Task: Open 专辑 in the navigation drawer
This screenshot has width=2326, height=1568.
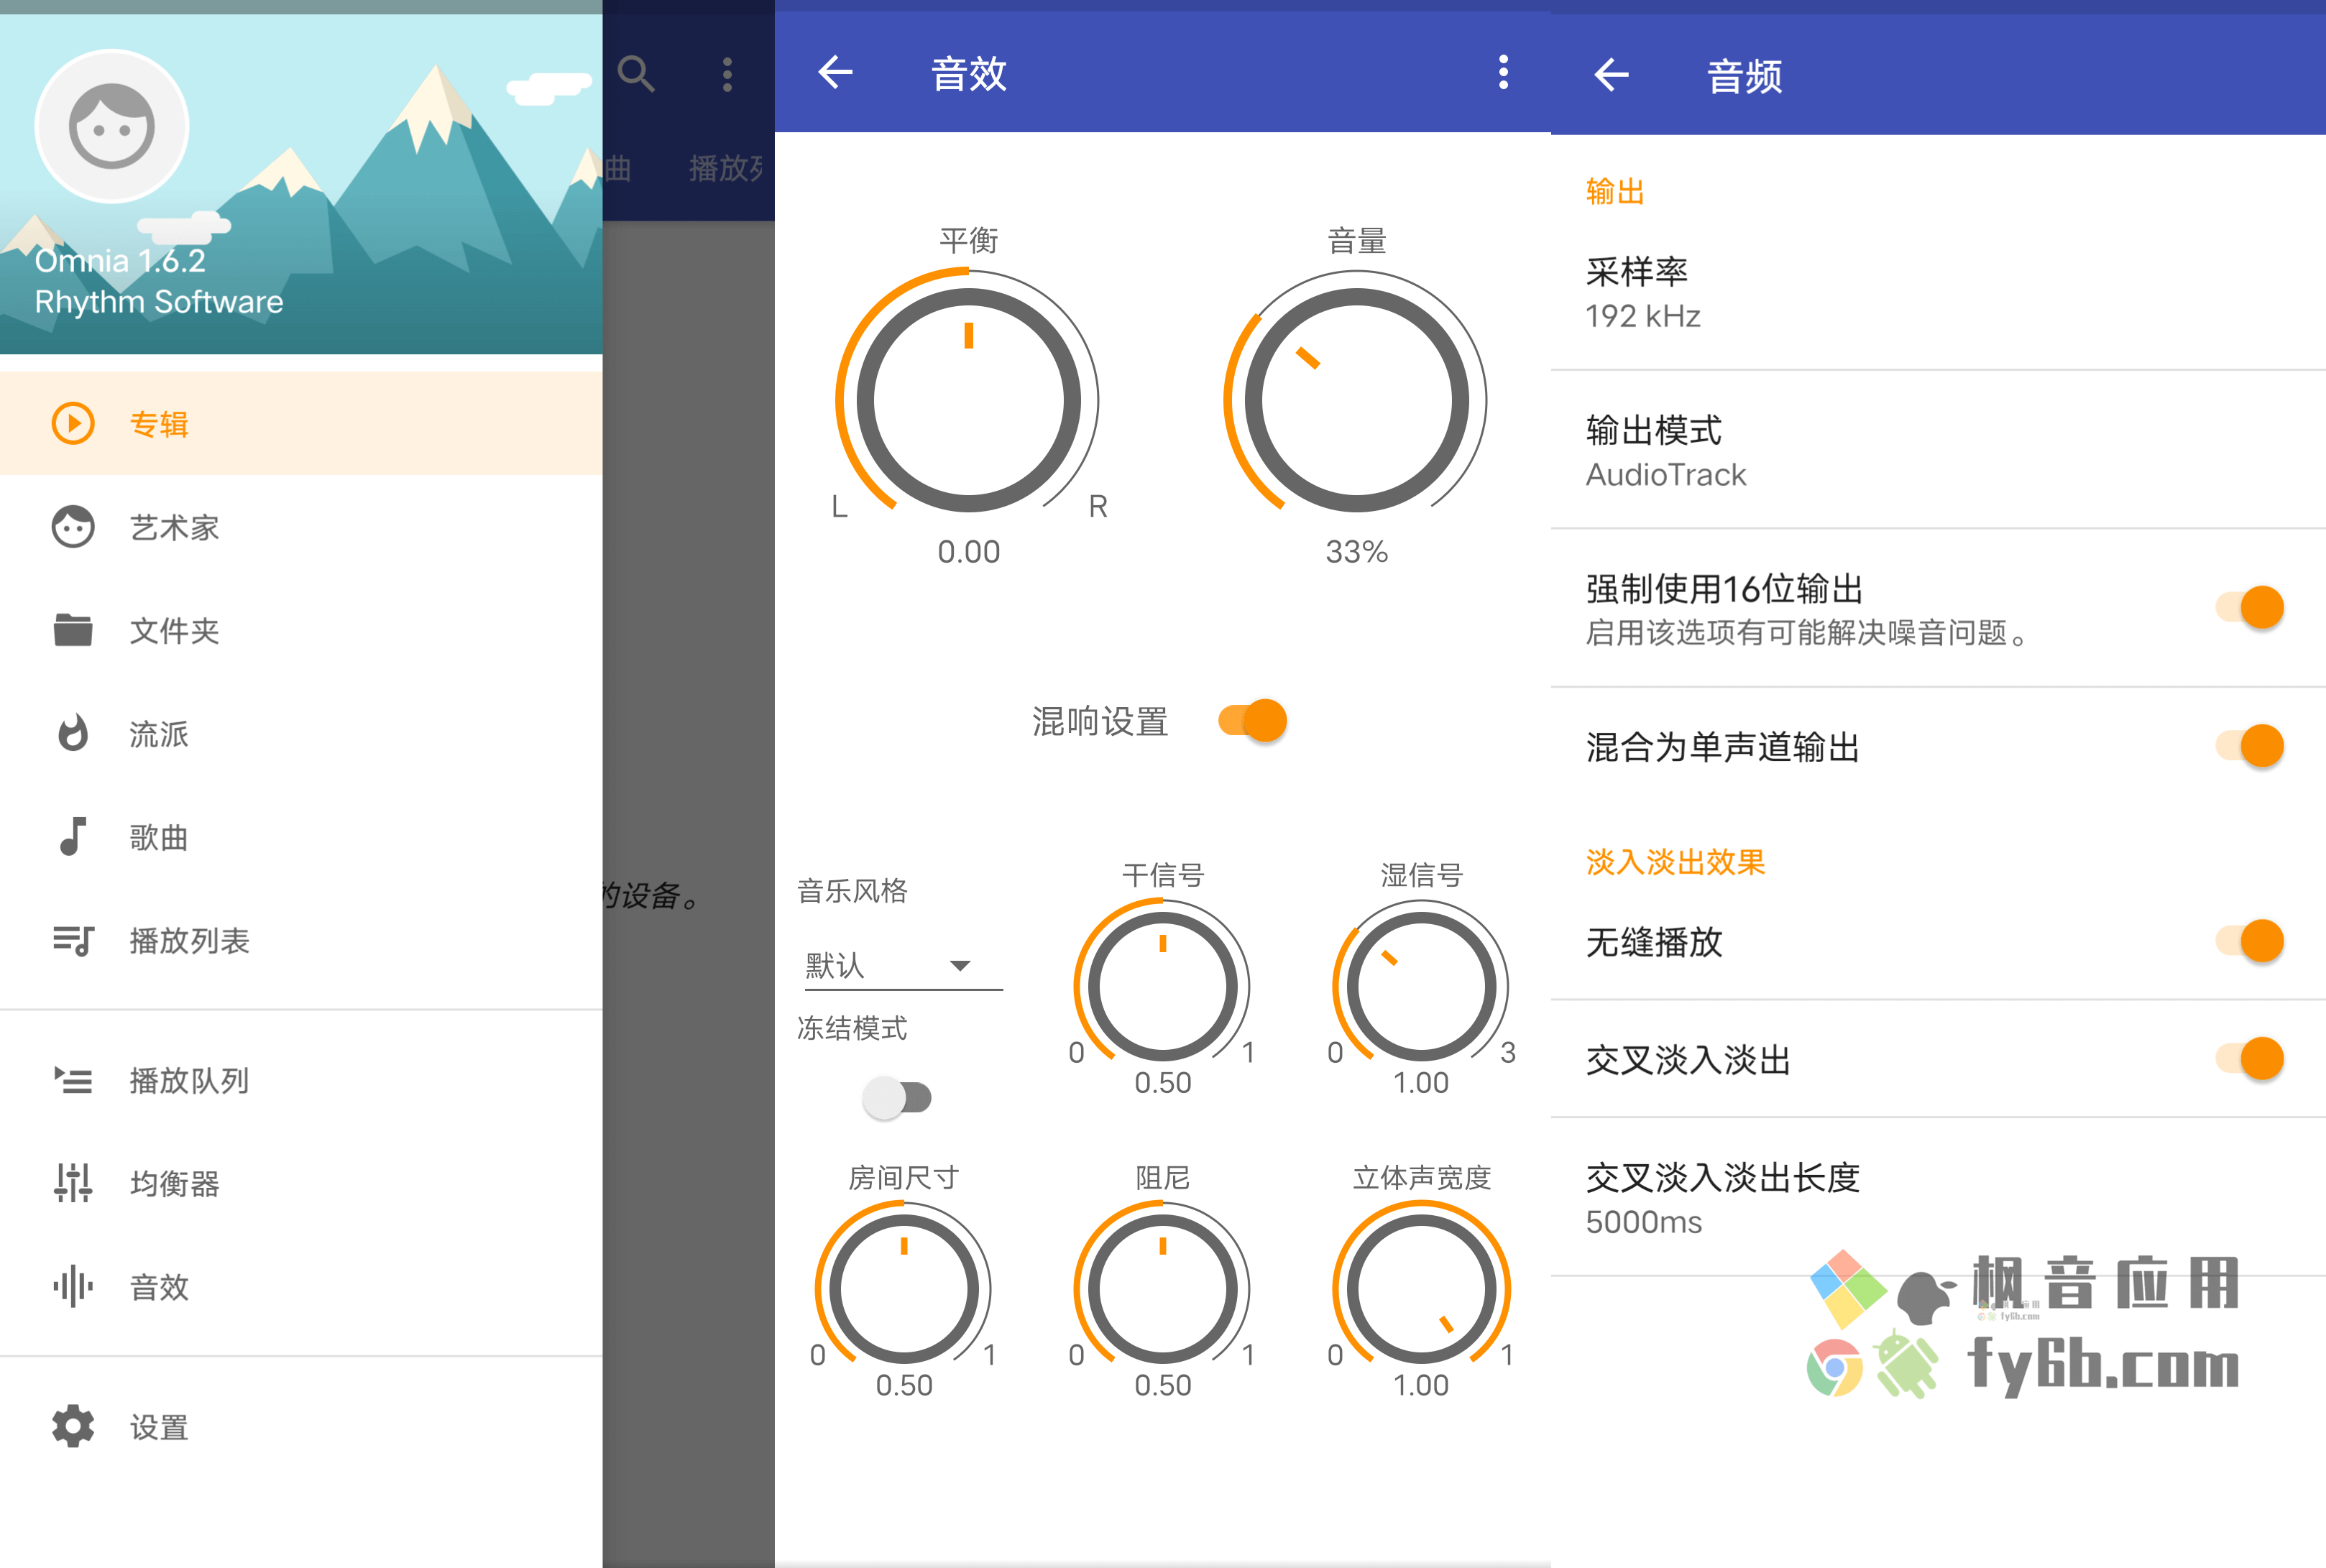Action: 301,423
